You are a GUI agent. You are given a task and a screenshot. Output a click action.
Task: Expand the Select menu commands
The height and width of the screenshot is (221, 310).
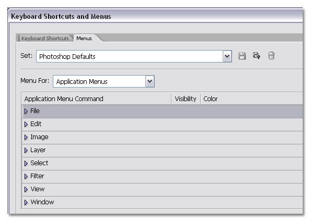26,163
